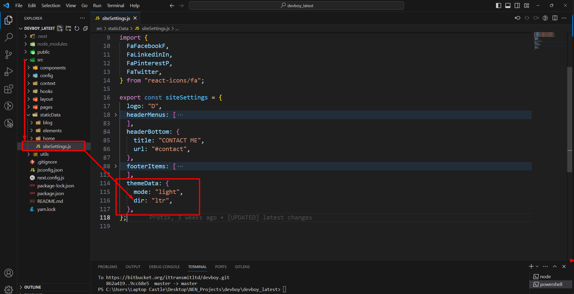Collapse the staticData folder
Image resolution: width=574 pixels, height=294 pixels.
coord(50,115)
